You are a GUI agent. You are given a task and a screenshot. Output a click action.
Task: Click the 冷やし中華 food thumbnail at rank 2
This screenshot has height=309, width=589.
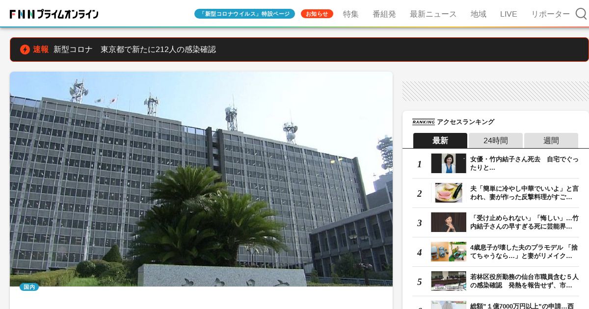pyautogui.click(x=449, y=193)
